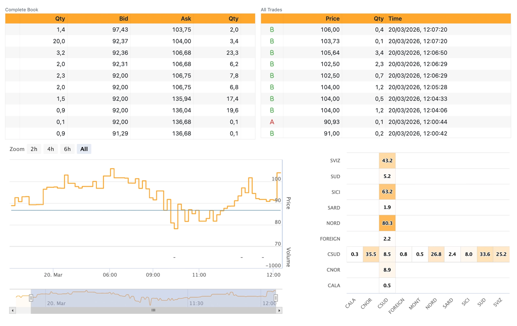
Task: Click the Time column header in All Trades
Action: point(395,19)
